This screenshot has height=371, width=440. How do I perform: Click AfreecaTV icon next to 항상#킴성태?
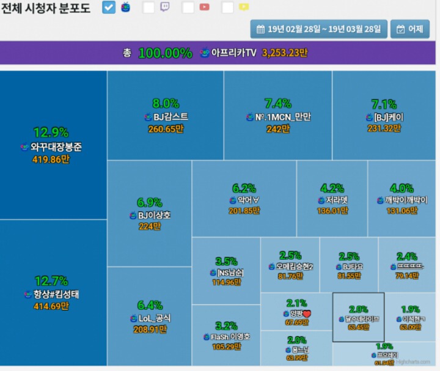(28, 294)
